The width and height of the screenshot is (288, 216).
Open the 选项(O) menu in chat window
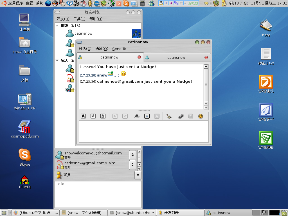click(102, 49)
